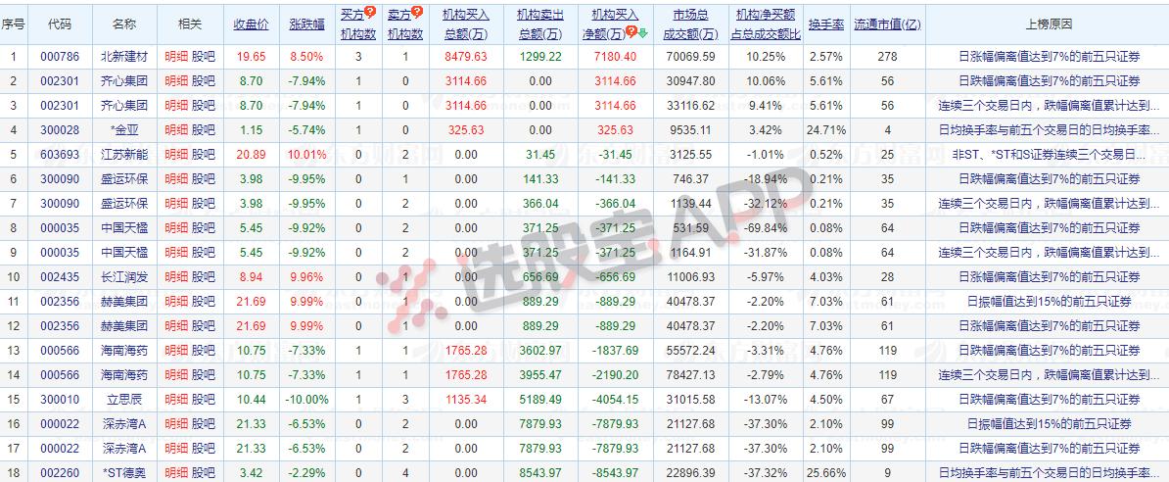1169x482 pixels.
Task: Click the green sort arrow in 机构买入净额 header
Action: pyautogui.click(x=642, y=33)
